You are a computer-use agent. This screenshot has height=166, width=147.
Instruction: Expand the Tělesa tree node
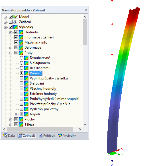(x=11, y=125)
